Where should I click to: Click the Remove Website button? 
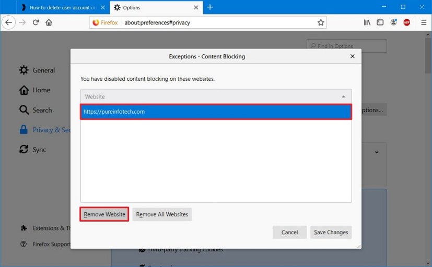(104, 214)
